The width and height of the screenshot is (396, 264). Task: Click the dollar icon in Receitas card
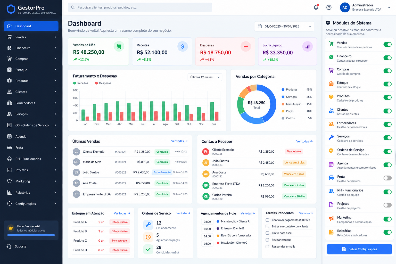183,46
